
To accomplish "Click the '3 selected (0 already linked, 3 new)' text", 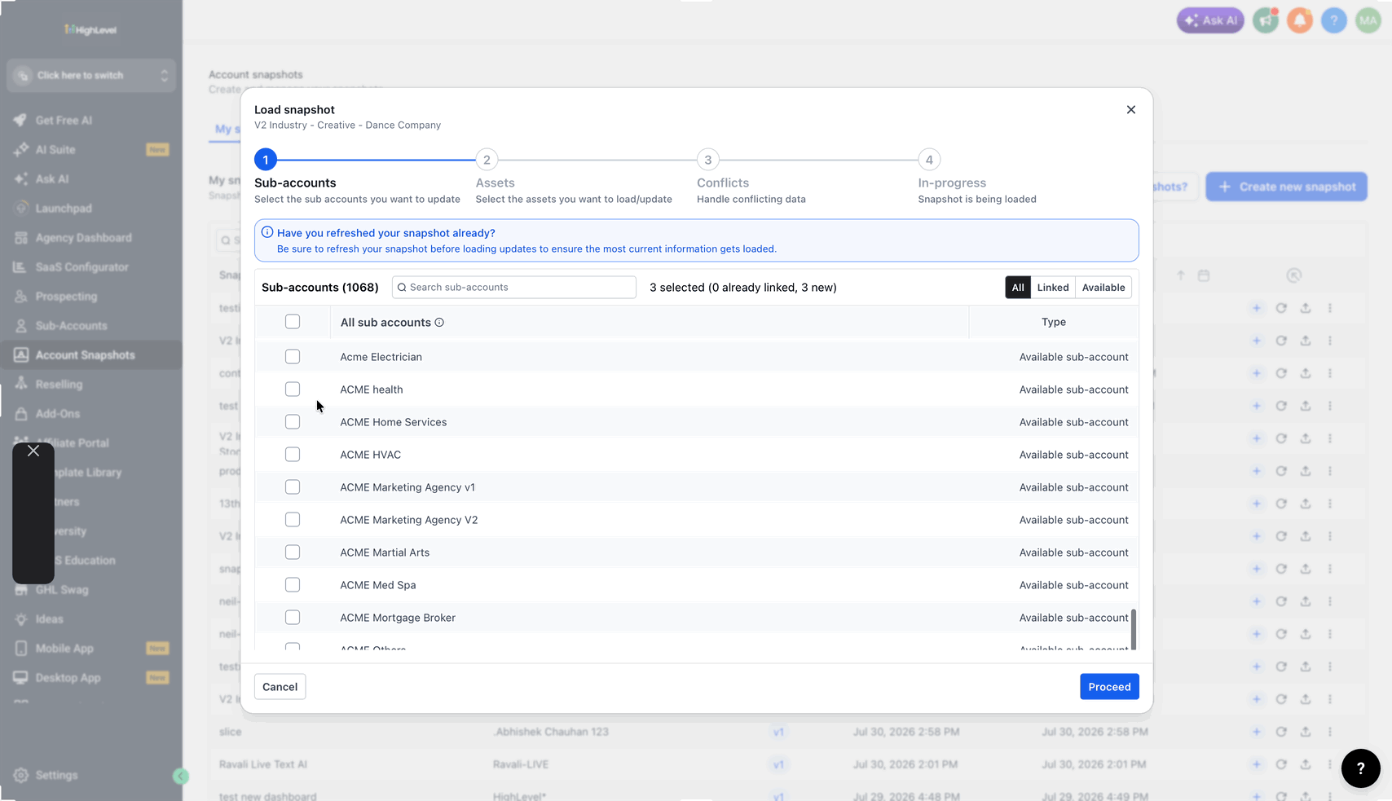I will tap(743, 288).
